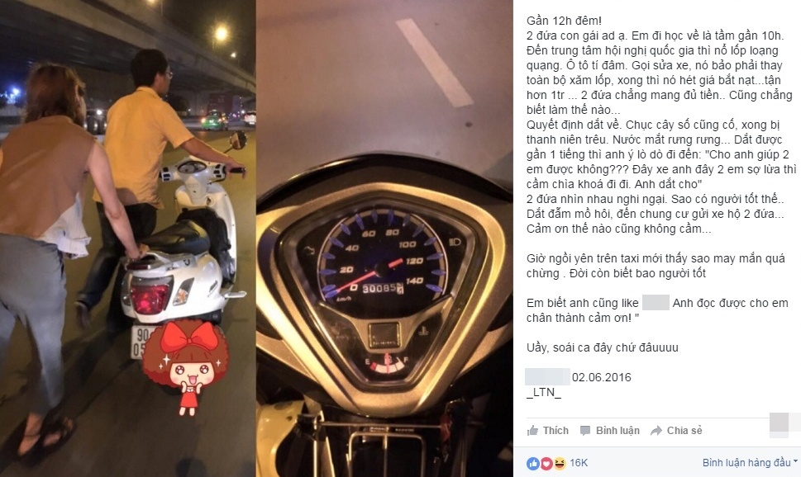Open the 16K reactions count

click(x=579, y=463)
